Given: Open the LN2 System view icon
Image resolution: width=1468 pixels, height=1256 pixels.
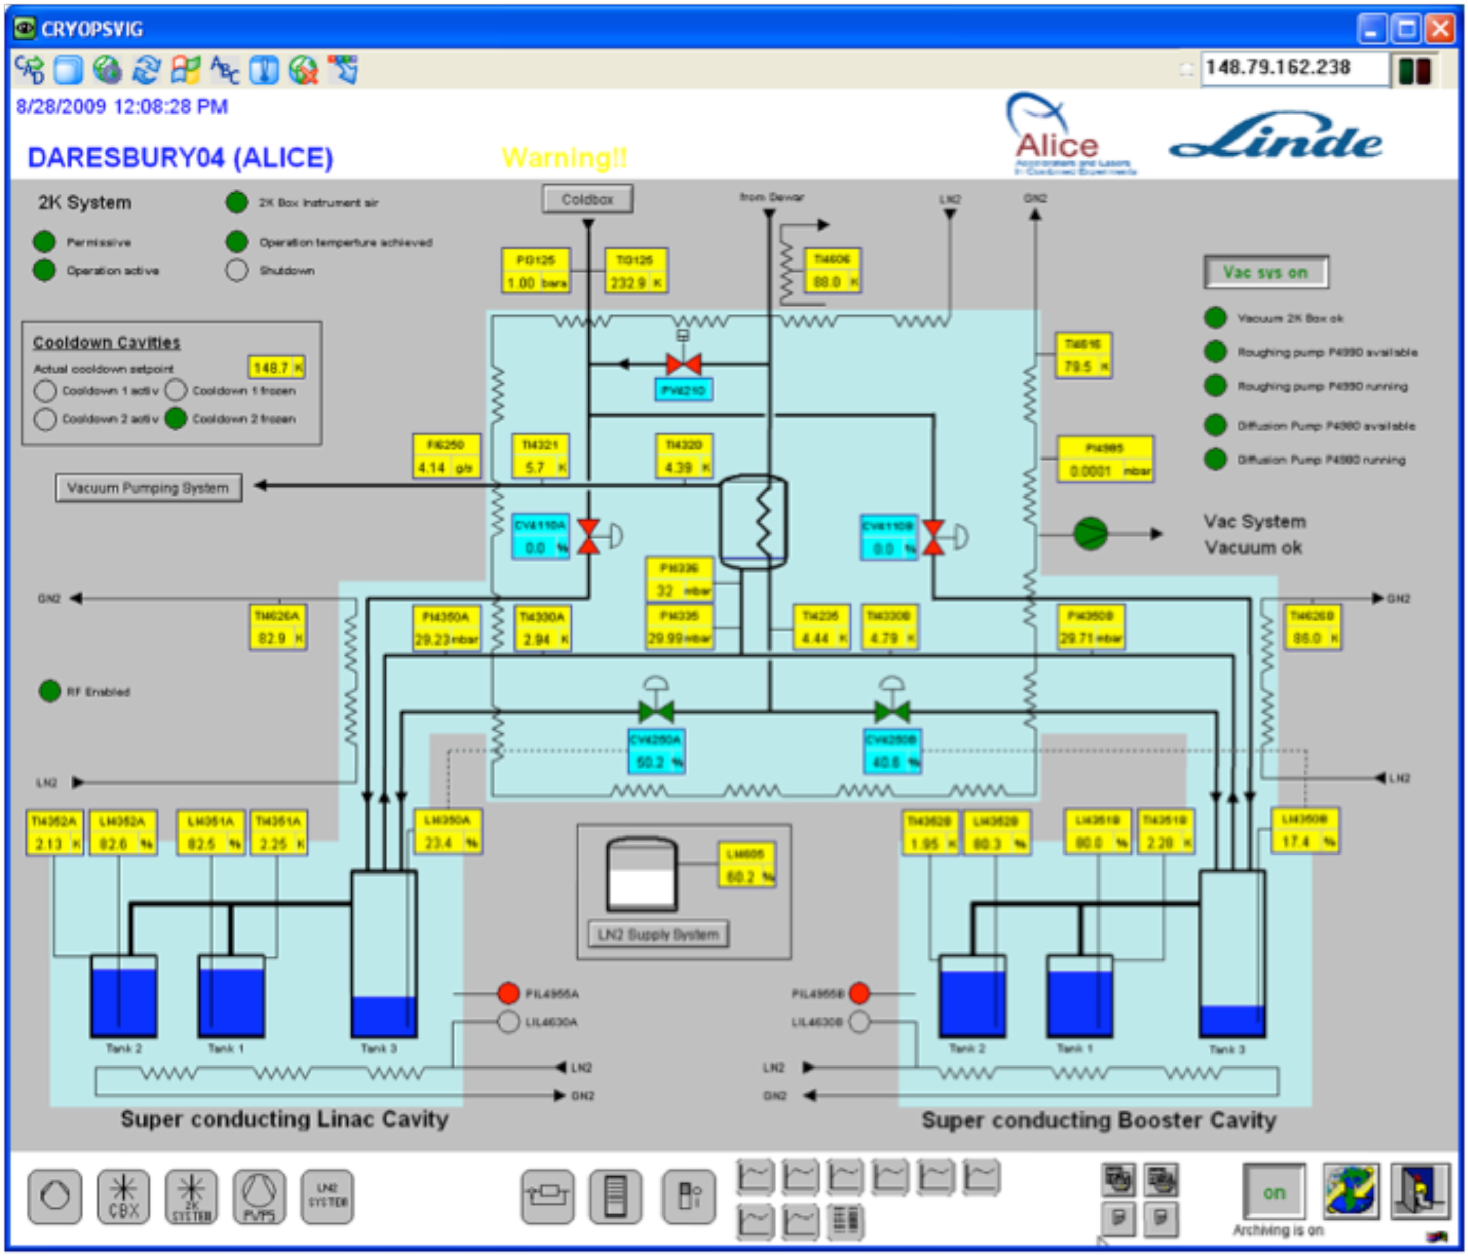Looking at the screenshot, I should pos(326,1197).
